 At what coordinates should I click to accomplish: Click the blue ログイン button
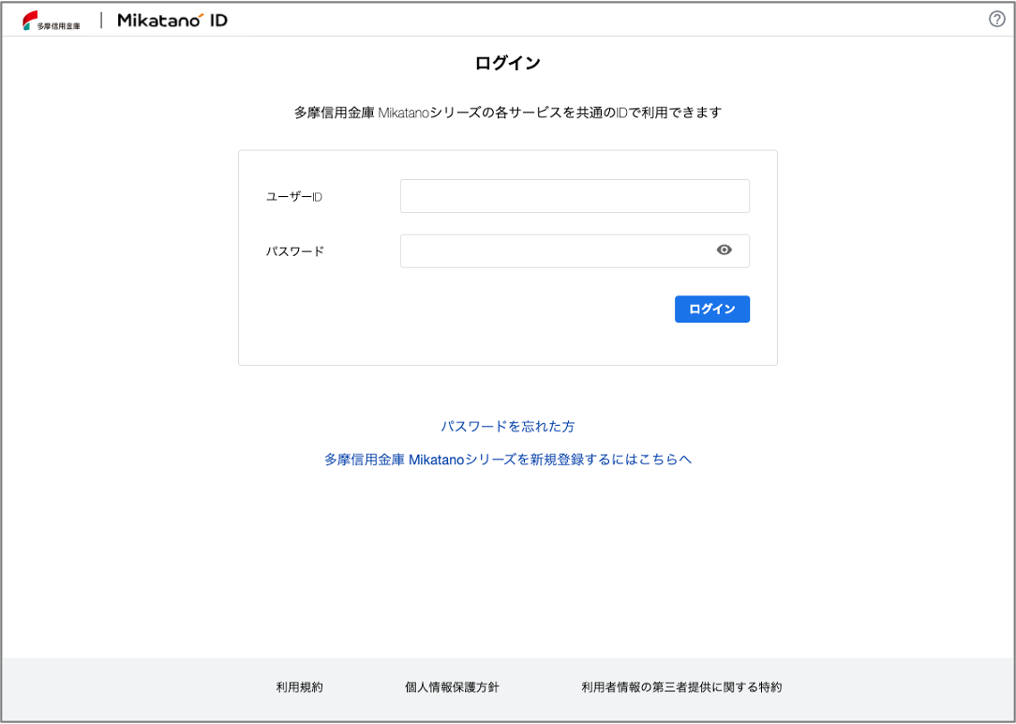pyautogui.click(x=712, y=309)
